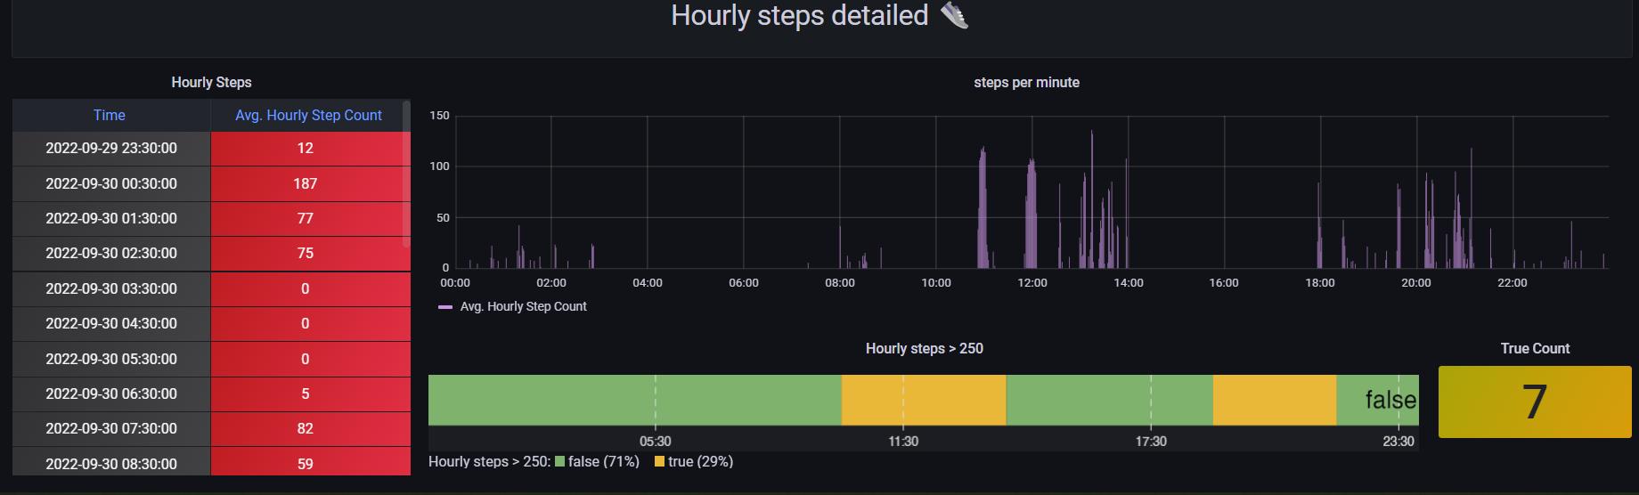
Task: Click the green false legend color marker
Action: 560,461
